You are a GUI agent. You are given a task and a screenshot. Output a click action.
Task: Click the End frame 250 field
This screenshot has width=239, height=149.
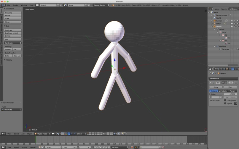point(69,147)
